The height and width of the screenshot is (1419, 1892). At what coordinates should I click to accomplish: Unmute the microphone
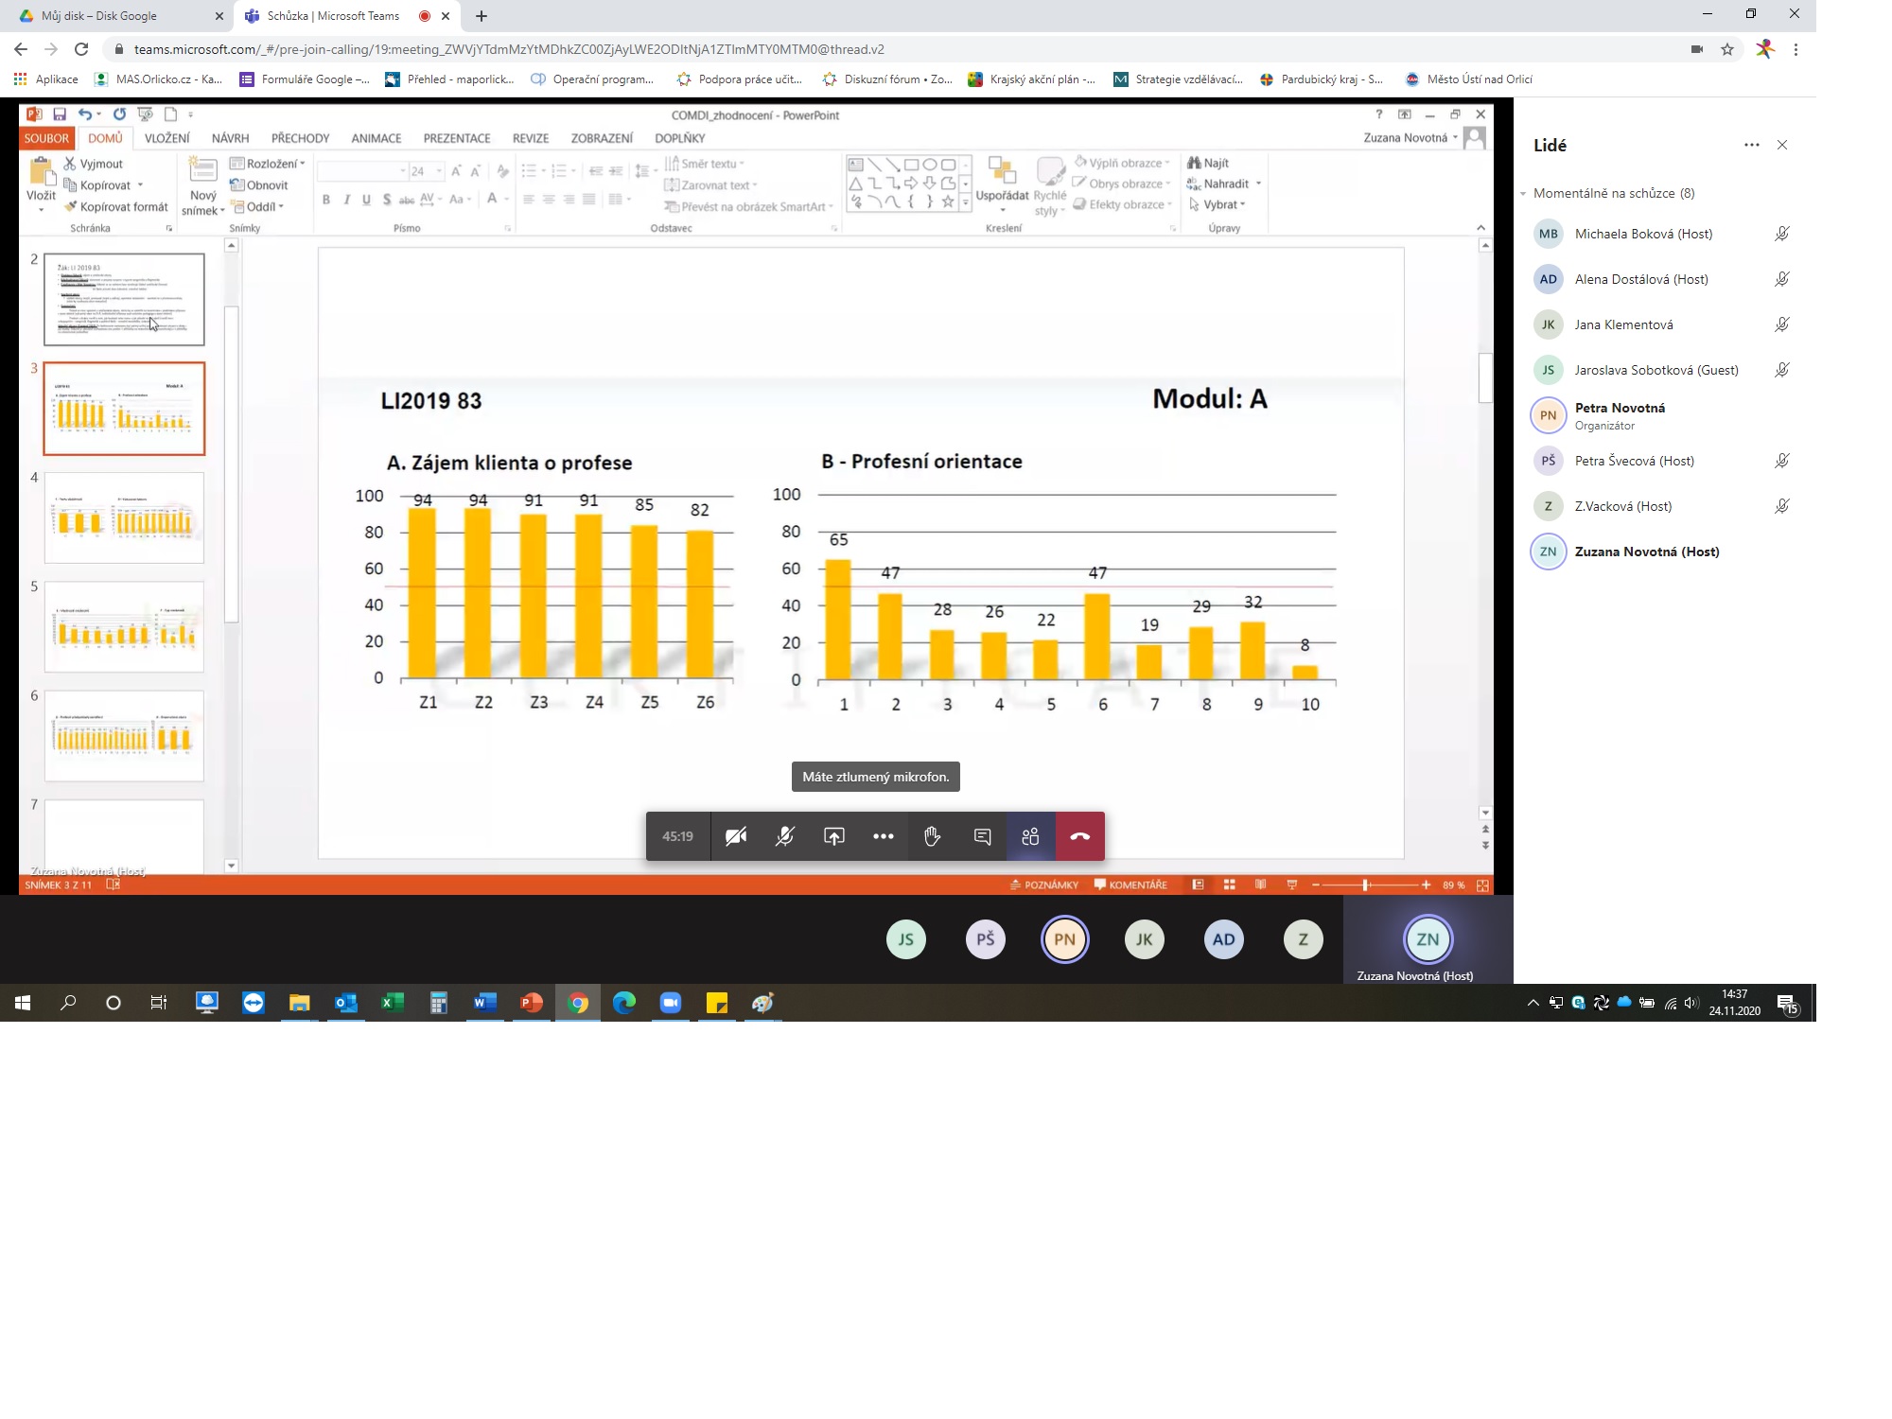coord(784,836)
